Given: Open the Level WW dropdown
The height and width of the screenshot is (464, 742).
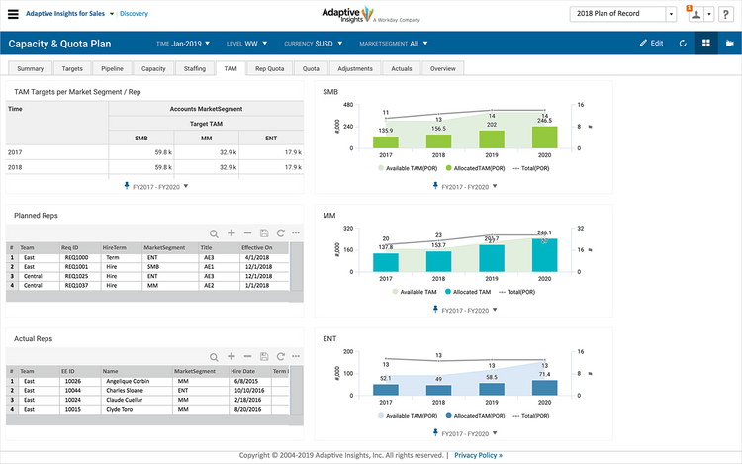Looking at the screenshot, I should [246, 44].
